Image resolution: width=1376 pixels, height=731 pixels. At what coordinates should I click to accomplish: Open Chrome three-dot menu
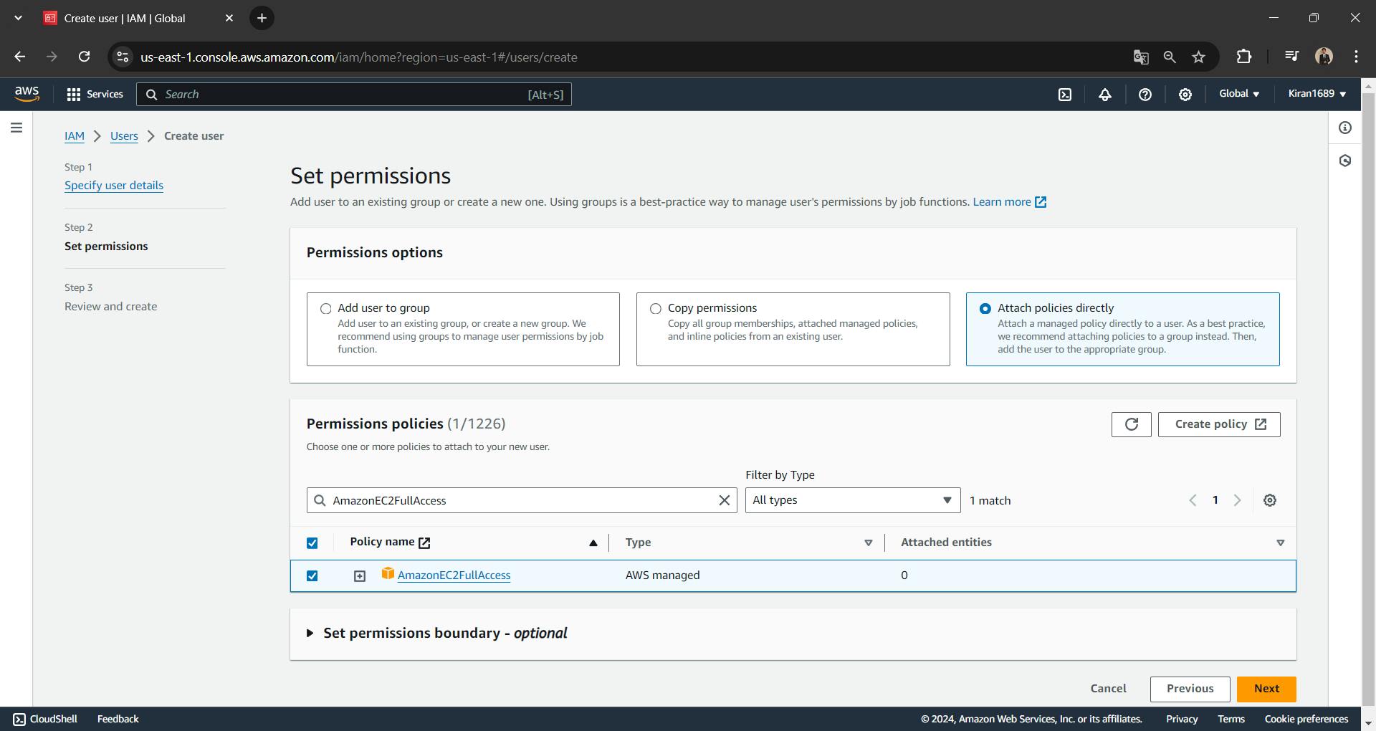click(x=1356, y=57)
